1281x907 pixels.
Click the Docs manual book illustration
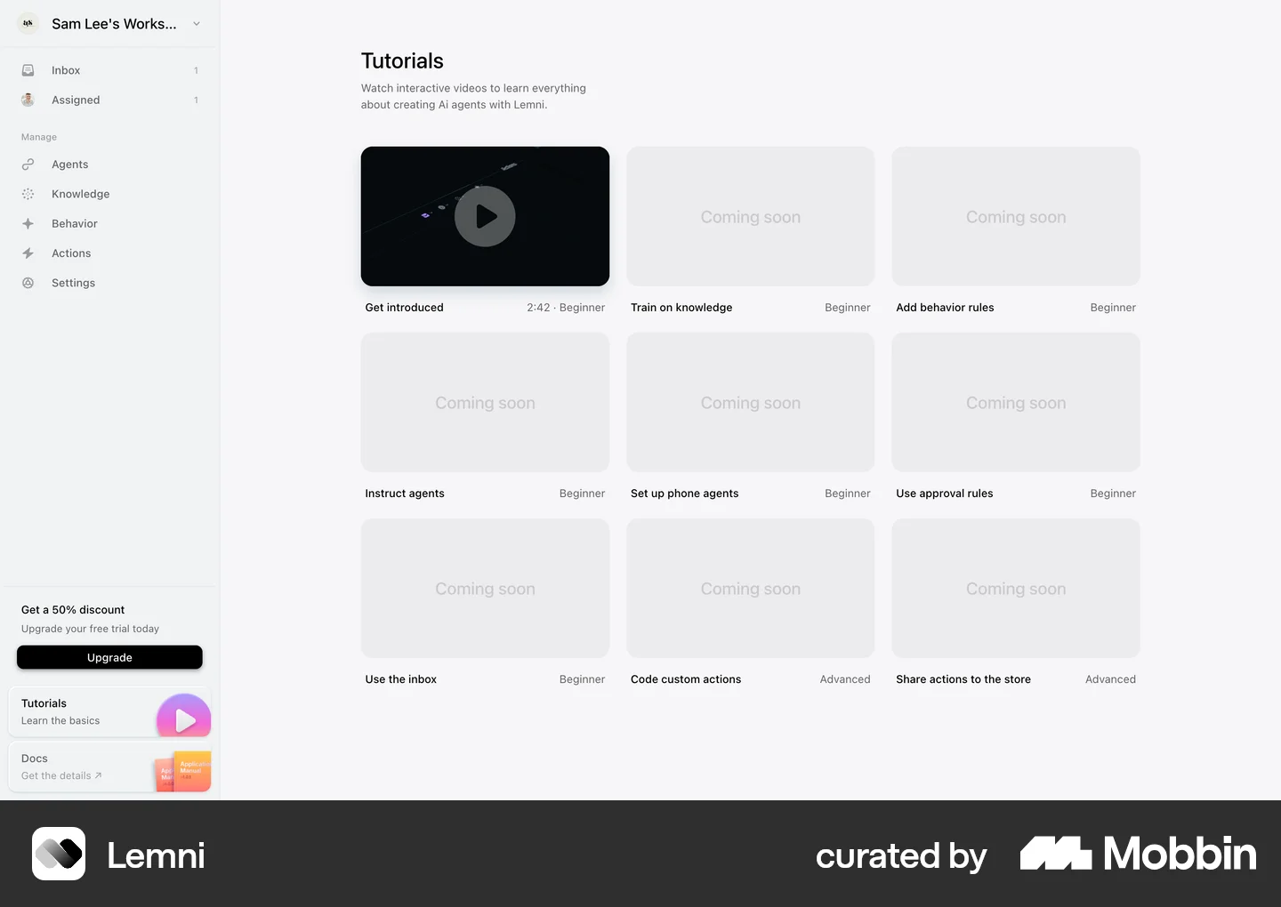click(x=183, y=771)
